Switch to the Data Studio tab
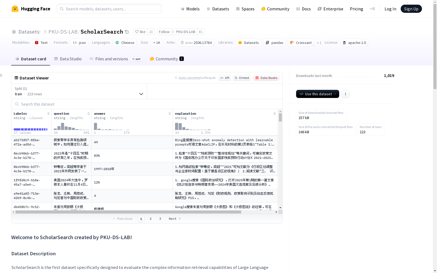 point(68,59)
